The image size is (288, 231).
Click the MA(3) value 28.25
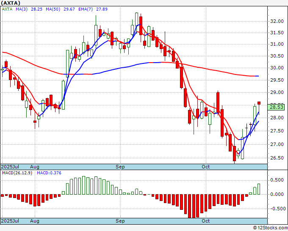coord(36,9)
